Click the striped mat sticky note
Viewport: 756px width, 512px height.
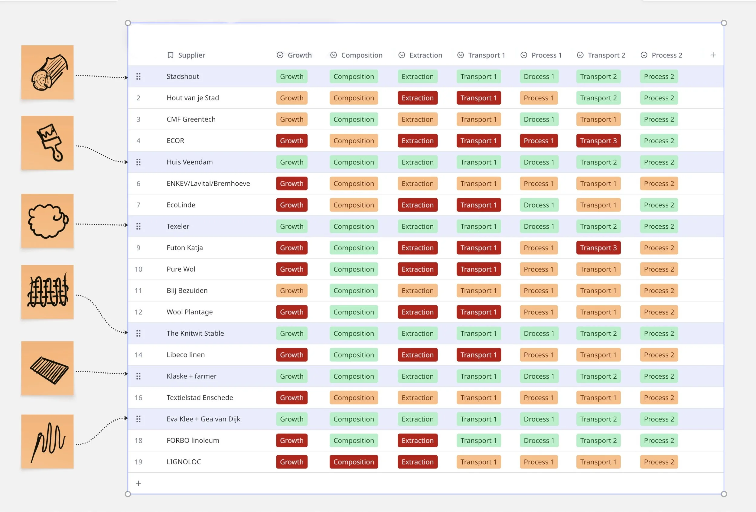47,368
